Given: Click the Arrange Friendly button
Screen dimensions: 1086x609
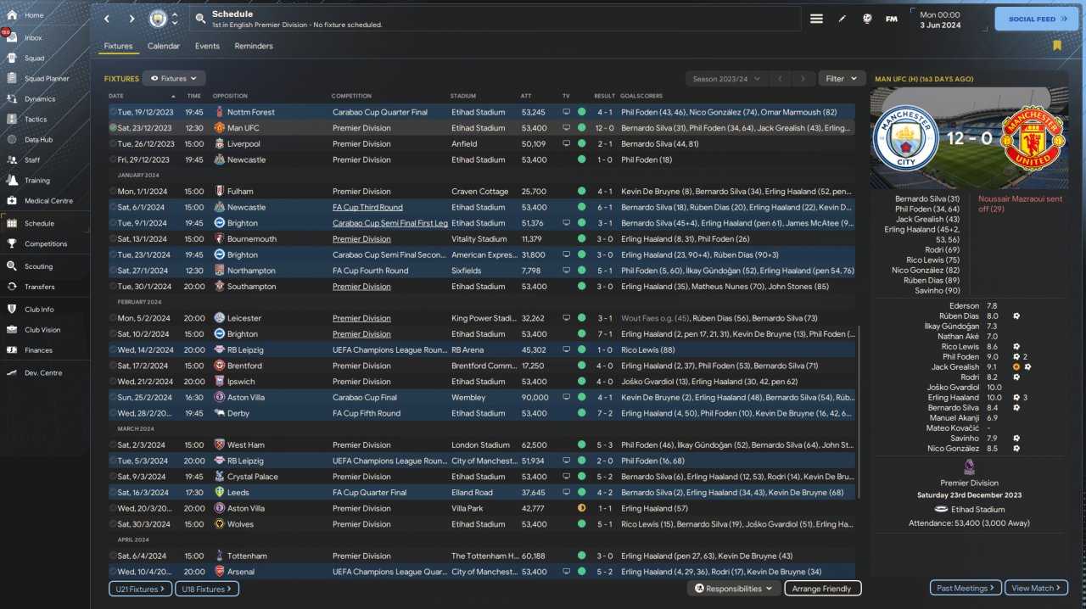Looking at the screenshot, I should [x=822, y=589].
